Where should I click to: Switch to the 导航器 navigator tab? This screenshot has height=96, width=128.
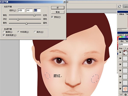click(122, 14)
